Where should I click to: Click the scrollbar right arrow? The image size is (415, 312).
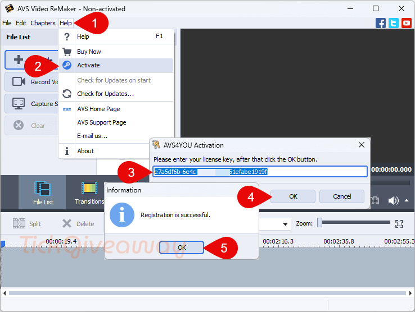tap(411, 293)
